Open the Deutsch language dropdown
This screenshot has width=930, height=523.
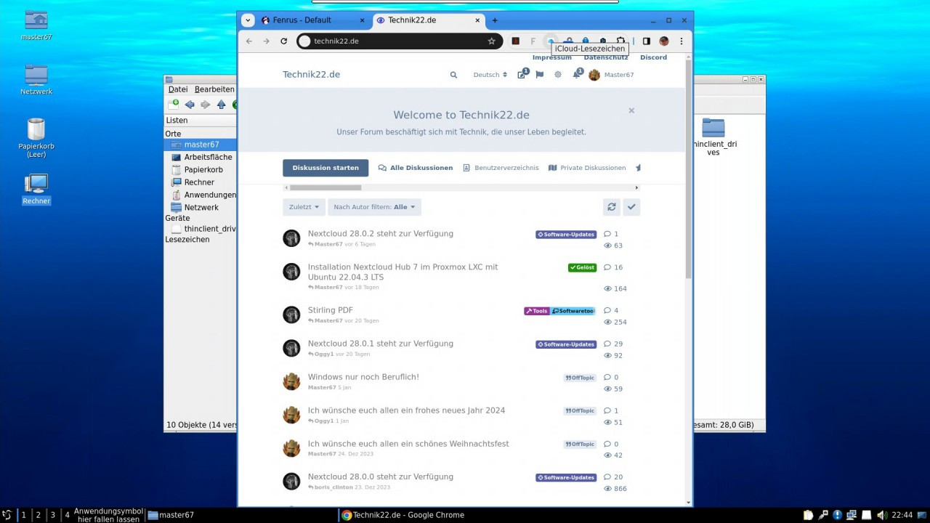point(490,75)
